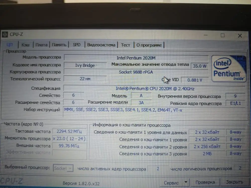This screenshot has width=251, height=188.
Task: Click the Семейство value 6
Action: (74, 95)
